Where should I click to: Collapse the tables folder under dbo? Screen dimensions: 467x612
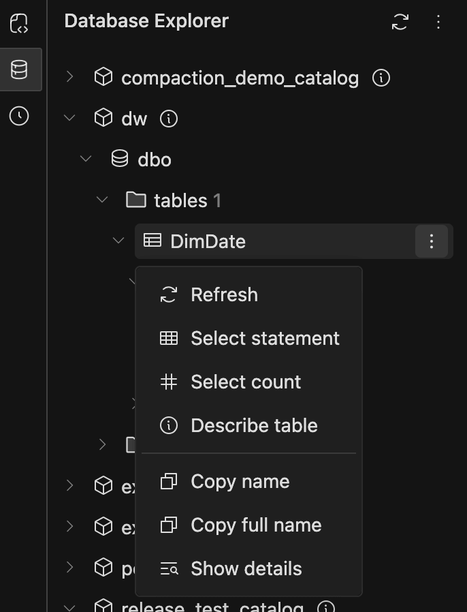pos(102,200)
